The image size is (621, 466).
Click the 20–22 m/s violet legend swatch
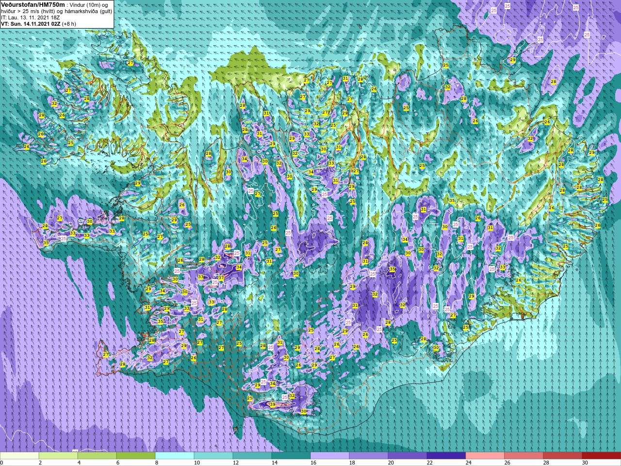[x=408, y=456]
